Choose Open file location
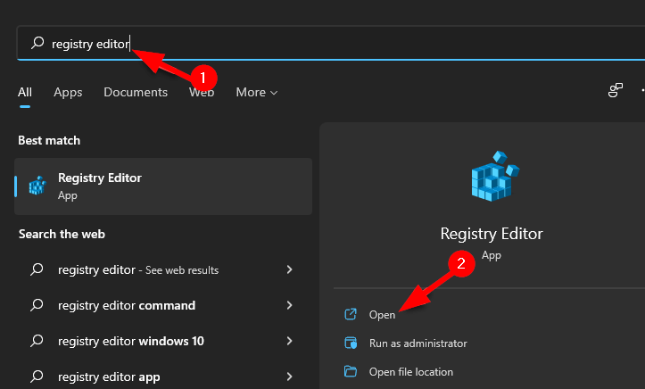Viewport: 645px width, 389px height. pos(411,372)
